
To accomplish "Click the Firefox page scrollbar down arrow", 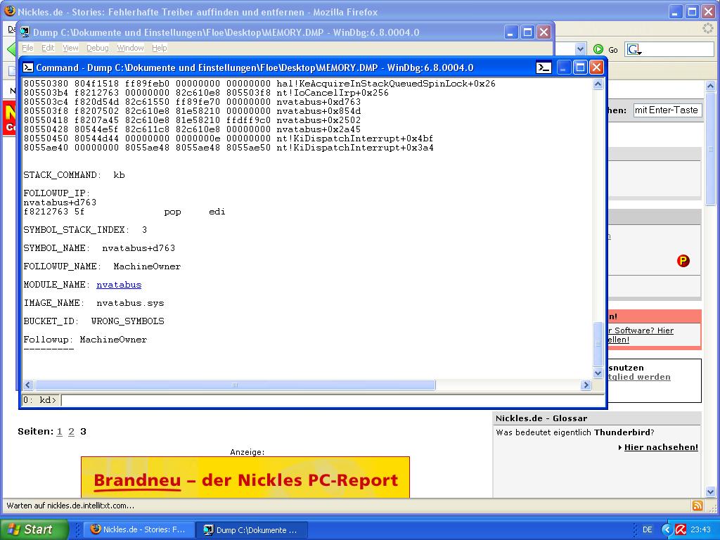I will point(710,491).
